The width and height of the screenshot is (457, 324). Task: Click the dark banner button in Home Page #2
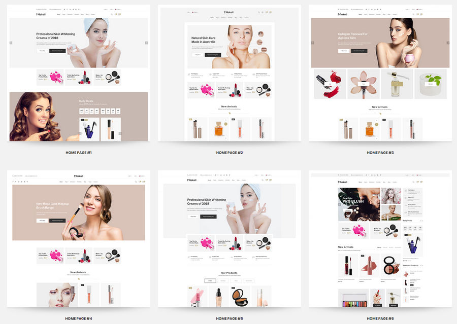(x=213, y=55)
